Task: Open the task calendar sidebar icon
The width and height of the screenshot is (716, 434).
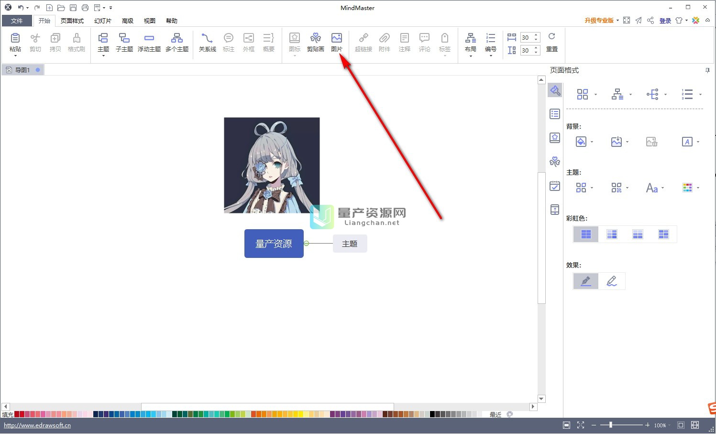Action: [555, 186]
